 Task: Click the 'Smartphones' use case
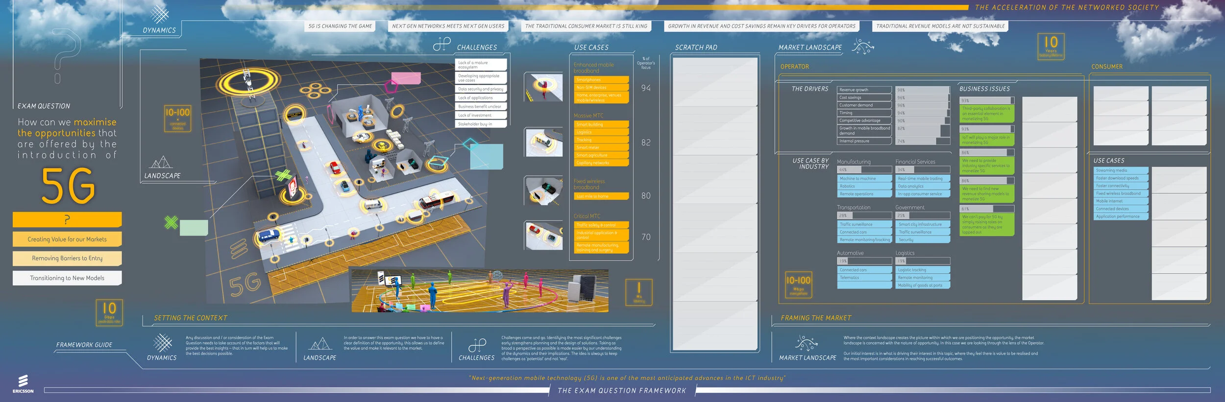click(x=601, y=80)
